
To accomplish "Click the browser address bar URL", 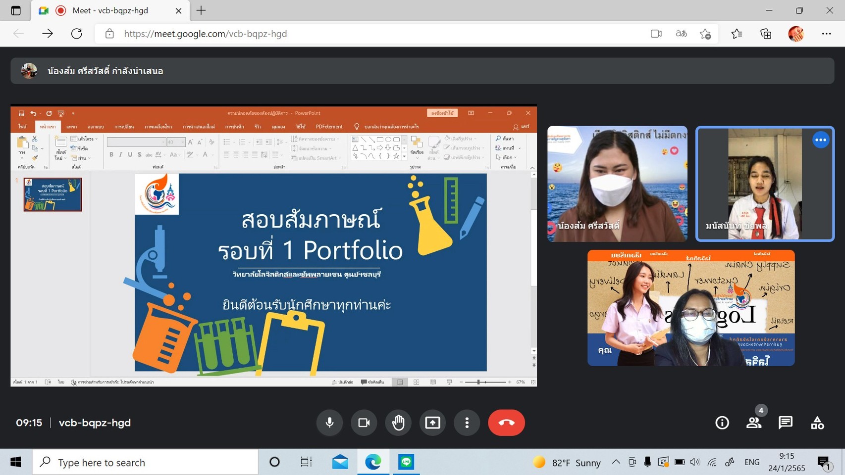I will (x=205, y=34).
